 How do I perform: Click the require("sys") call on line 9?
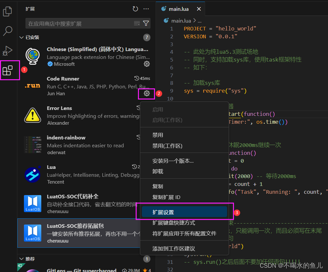[225, 91]
